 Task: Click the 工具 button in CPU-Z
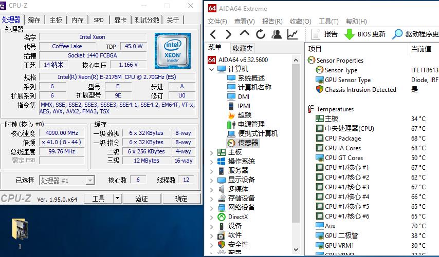coord(98,199)
